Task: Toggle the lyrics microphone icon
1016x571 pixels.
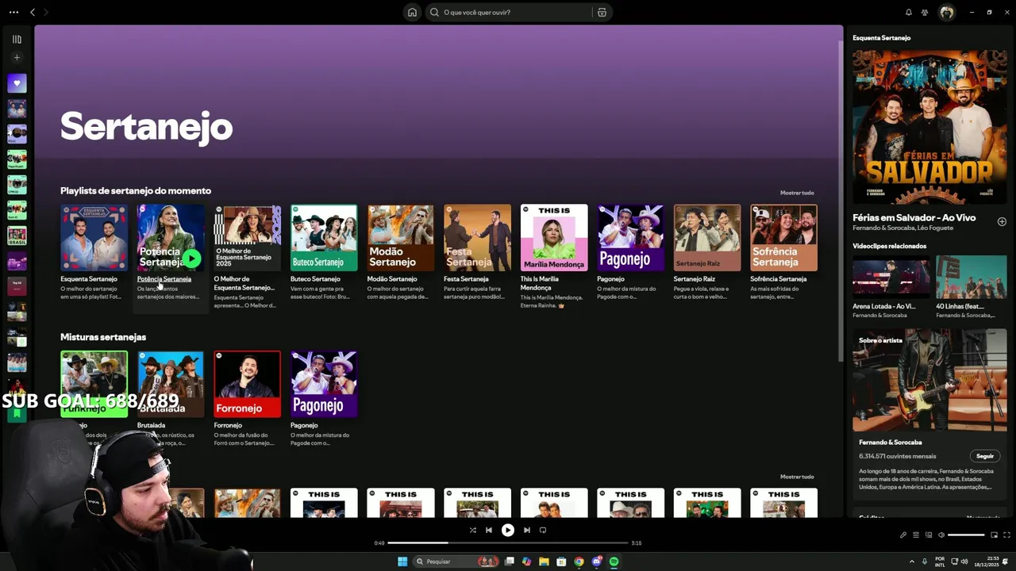Action: [902, 535]
